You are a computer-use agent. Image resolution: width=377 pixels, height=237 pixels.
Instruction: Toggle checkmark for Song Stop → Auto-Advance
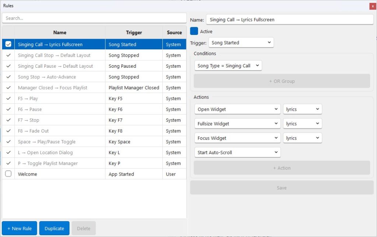click(8, 77)
